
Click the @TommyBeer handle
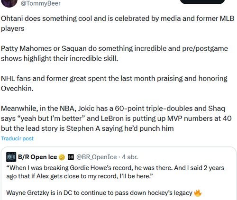point(41,3)
